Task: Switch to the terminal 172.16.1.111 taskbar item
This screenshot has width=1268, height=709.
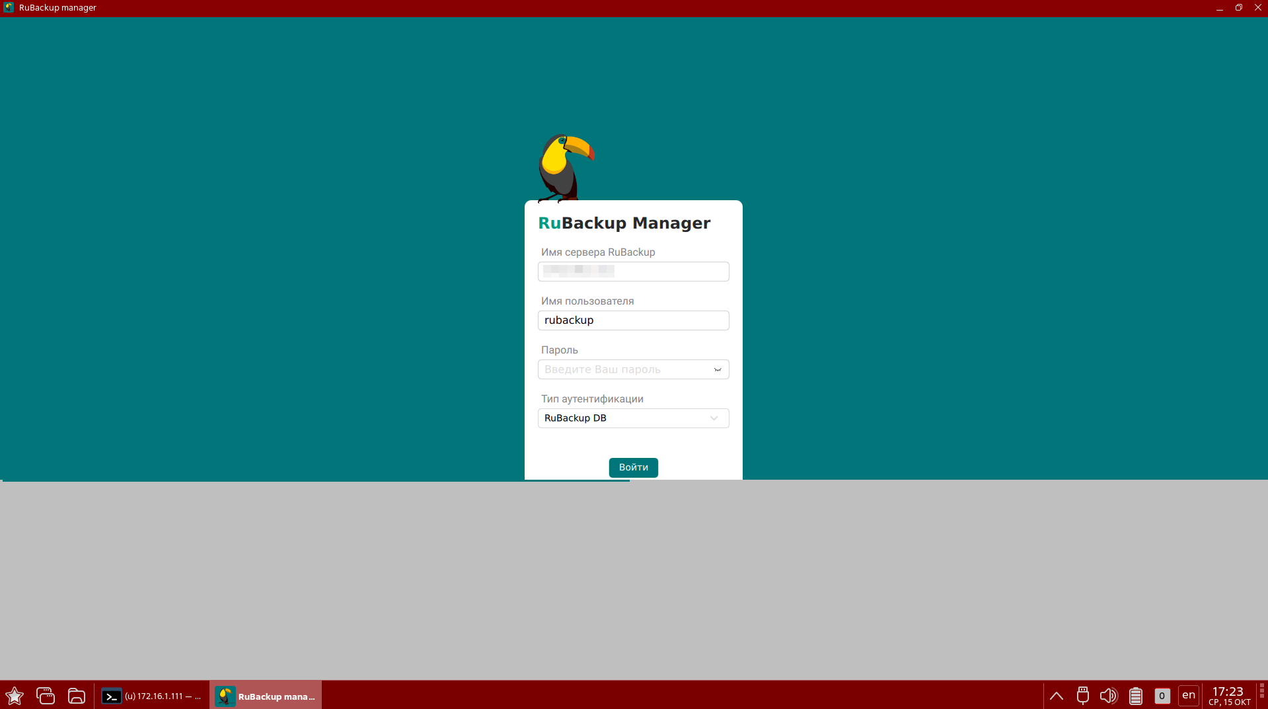Action: (152, 696)
